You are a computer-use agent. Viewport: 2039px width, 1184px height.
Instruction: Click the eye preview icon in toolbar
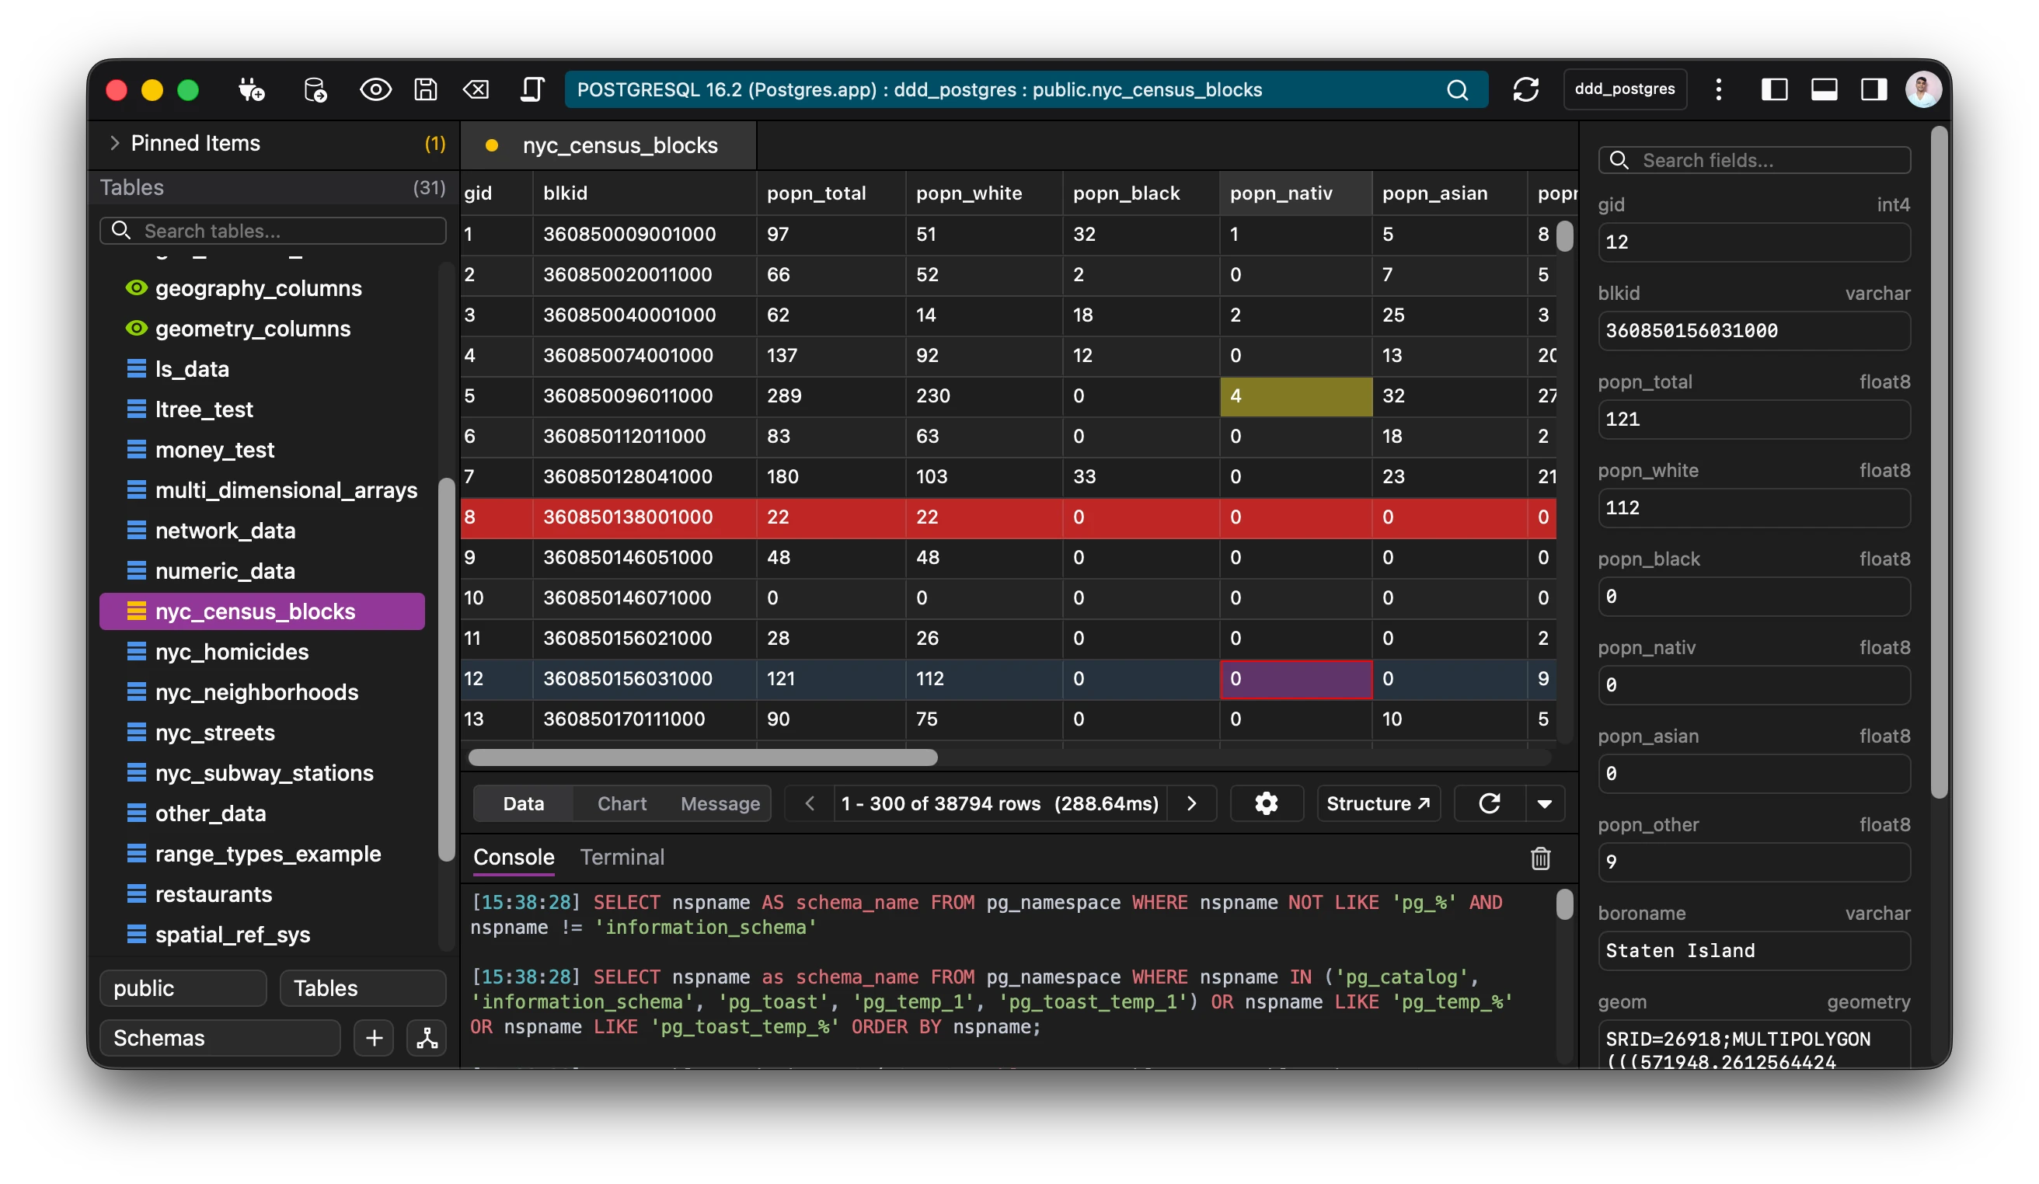click(x=375, y=90)
